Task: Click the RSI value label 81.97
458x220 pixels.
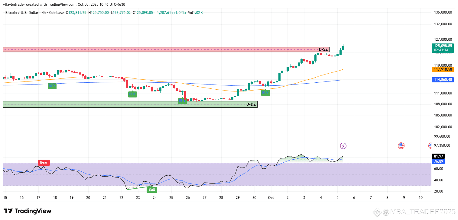Action: [x=438, y=156]
